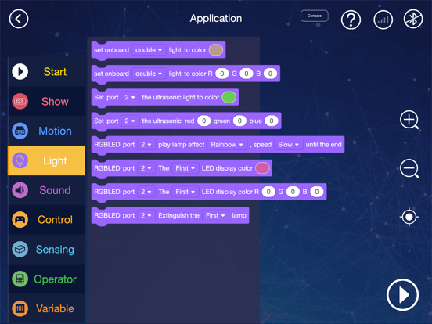
Task: Open the Rainbow lamp effect dropdown
Action: (x=227, y=144)
